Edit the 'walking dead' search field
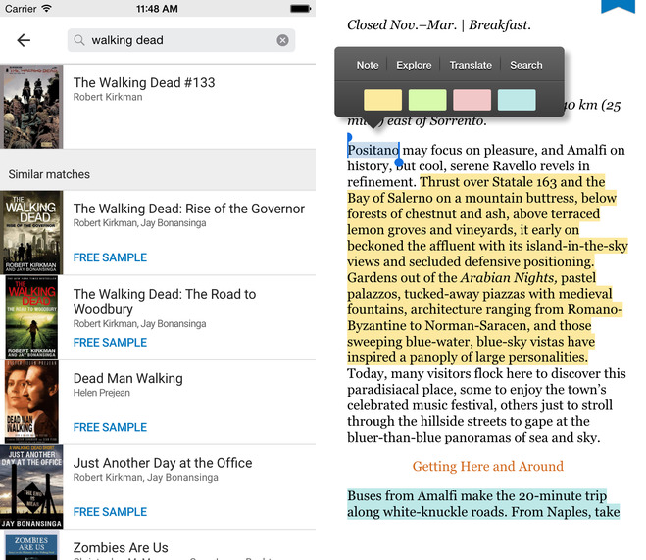646x560 pixels. pyautogui.click(x=181, y=40)
